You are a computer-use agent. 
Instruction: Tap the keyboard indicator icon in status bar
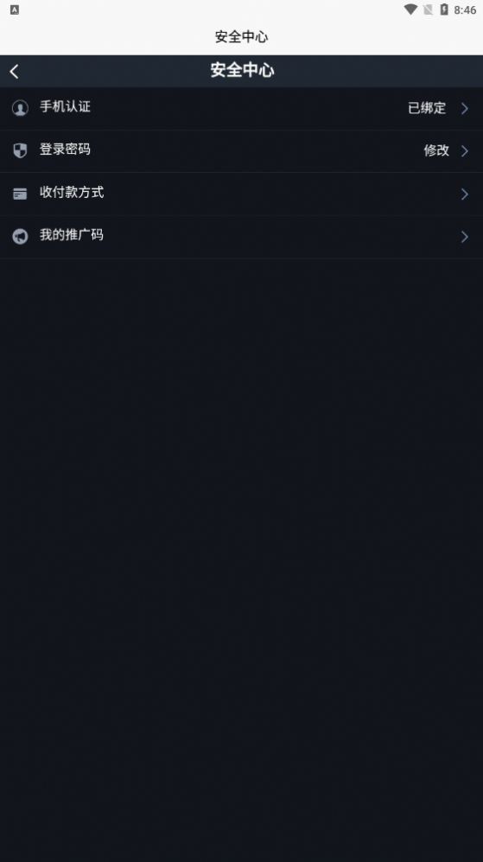15,10
